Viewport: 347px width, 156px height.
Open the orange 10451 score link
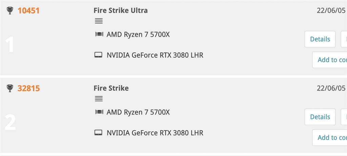pyautogui.click(x=28, y=10)
